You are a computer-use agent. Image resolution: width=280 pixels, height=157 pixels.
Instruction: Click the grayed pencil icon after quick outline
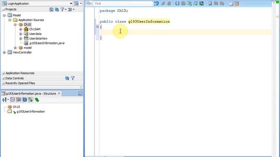tap(163, 3)
